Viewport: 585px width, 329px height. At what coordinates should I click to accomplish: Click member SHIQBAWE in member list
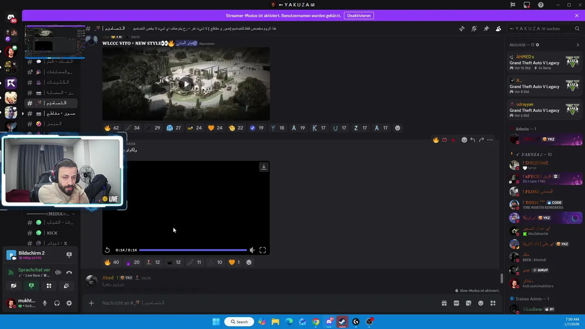pos(545,165)
